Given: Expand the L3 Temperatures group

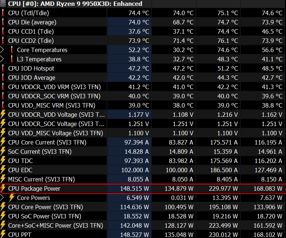Looking at the screenshot, I should [x=2, y=59].
